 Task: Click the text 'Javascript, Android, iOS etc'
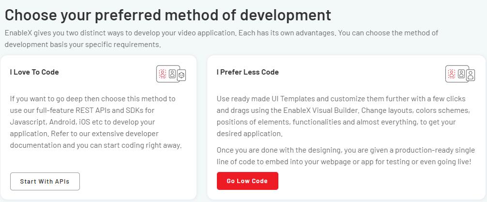52,122
